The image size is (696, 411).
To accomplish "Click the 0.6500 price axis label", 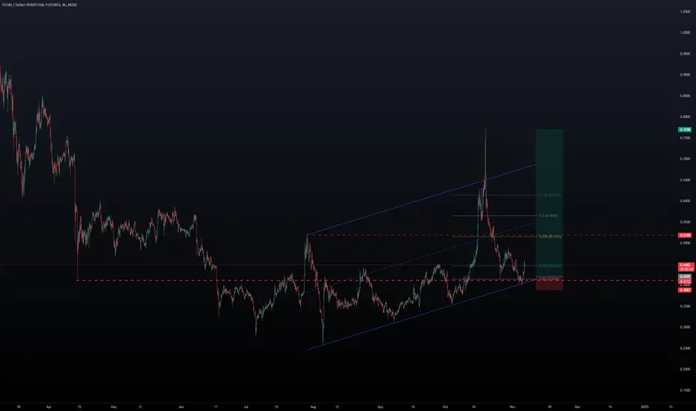I will coord(685,180).
